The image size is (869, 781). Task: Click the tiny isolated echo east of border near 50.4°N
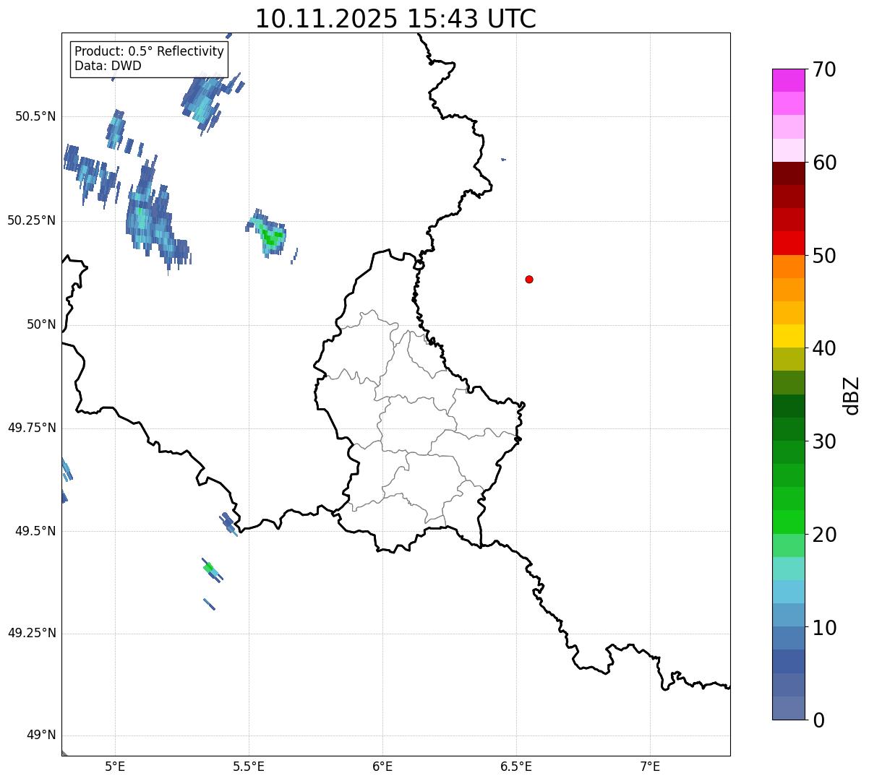point(503,160)
